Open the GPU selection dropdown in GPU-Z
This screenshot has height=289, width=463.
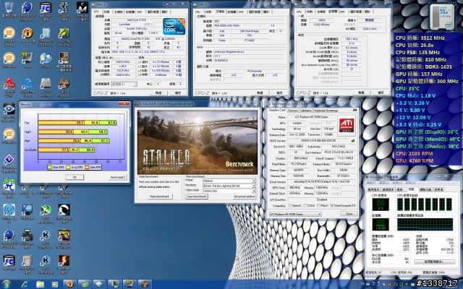pyautogui.click(x=295, y=214)
